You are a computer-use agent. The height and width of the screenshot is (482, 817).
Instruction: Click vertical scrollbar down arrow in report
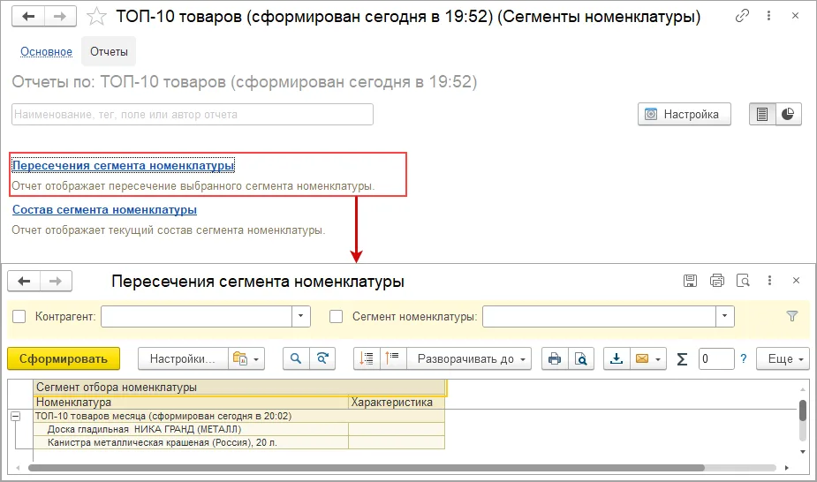click(802, 452)
